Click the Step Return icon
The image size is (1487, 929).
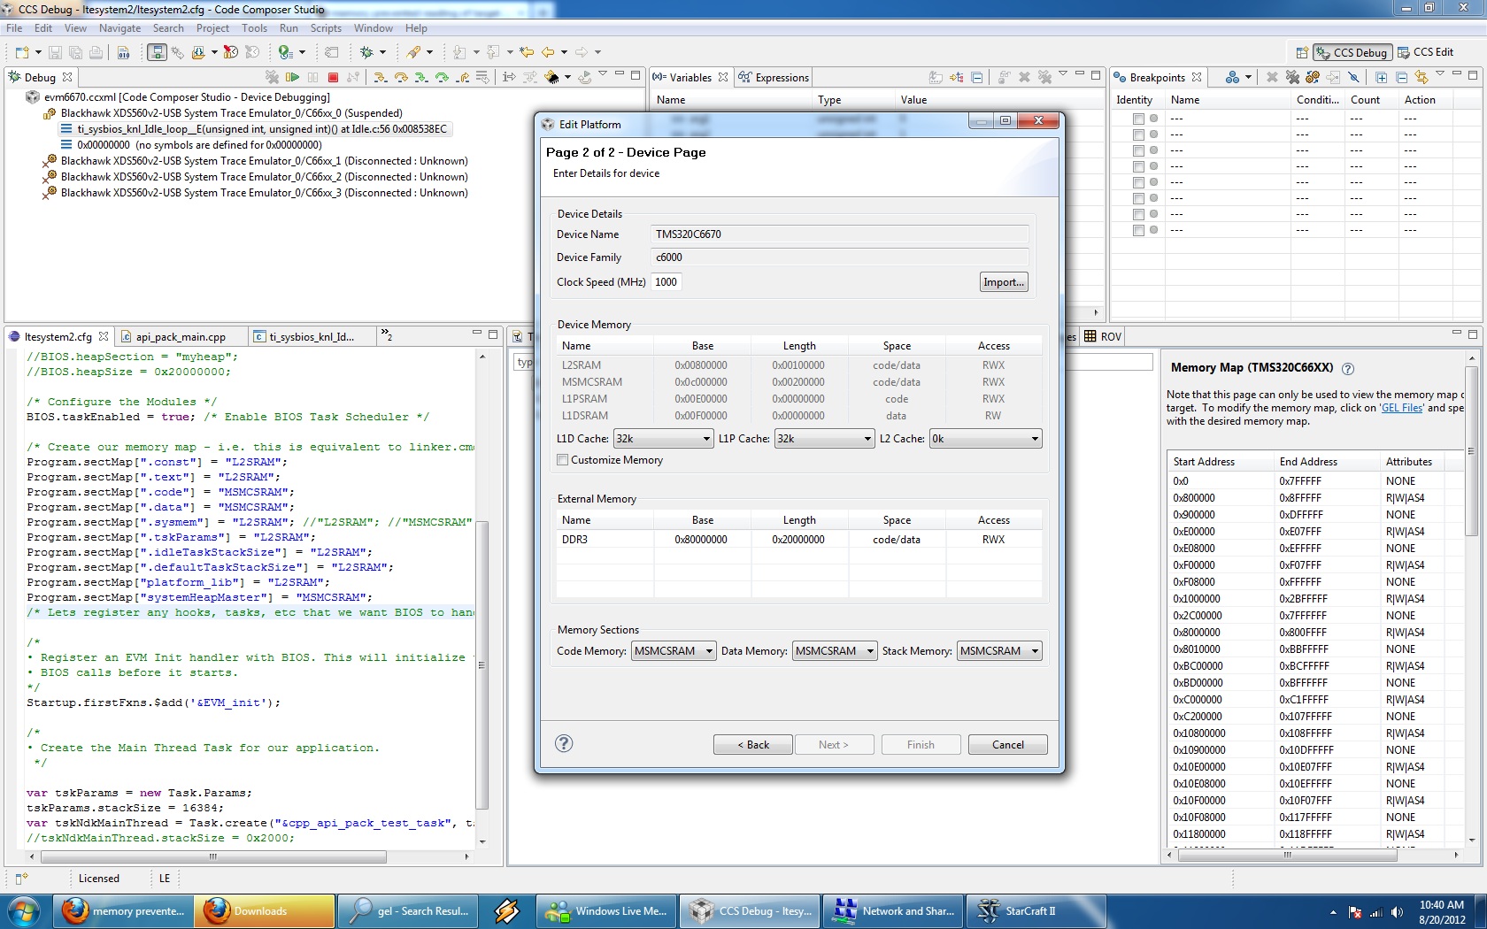pos(462,77)
